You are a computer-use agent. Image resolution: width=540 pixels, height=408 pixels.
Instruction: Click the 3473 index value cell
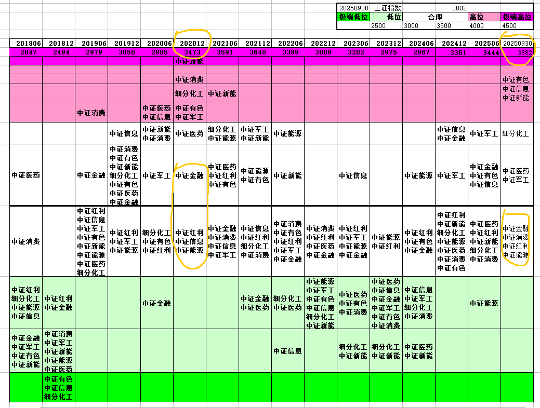190,52
